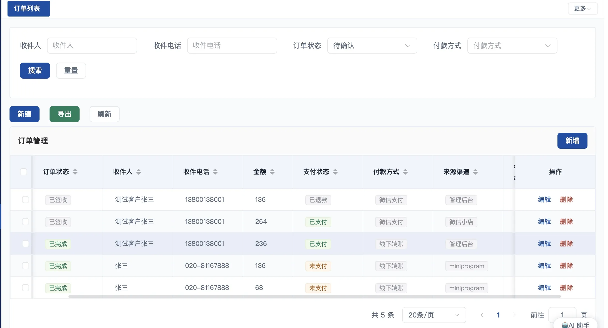Click the miniprogram tag in the 68 row
The width and height of the screenshot is (608, 328).
click(467, 288)
